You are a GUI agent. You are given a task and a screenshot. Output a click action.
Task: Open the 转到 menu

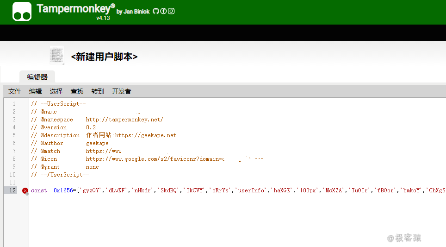pos(98,91)
